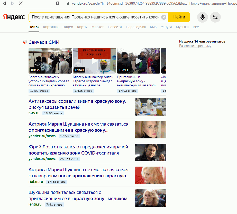Image resolution: width=237 pixels, height=214 pixels.
Task: Click yandex.ru/news source dated 17:58 вчера
Action: 42,136
